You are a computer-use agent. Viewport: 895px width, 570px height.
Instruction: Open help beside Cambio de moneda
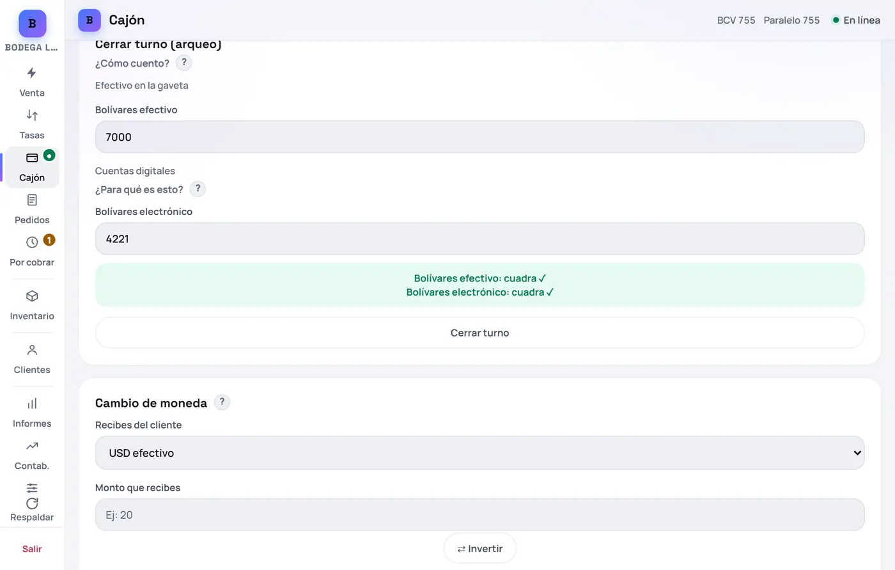point(222,402)
